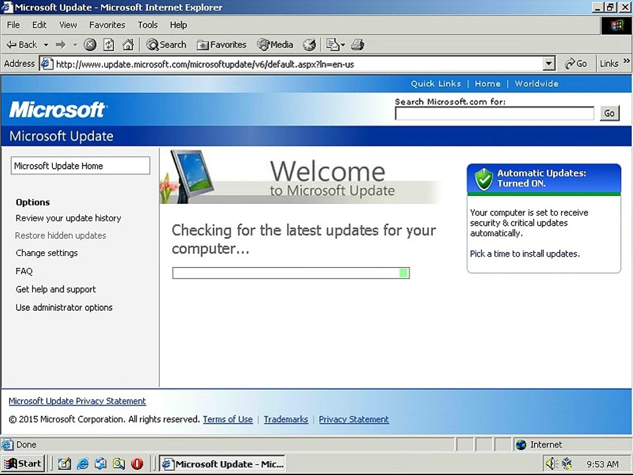Open Get help and support

pyautogui.click(x=56, y=289)
